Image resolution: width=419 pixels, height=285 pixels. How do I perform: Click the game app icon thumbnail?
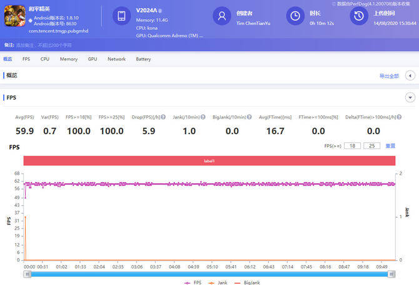tap(14, 17)
